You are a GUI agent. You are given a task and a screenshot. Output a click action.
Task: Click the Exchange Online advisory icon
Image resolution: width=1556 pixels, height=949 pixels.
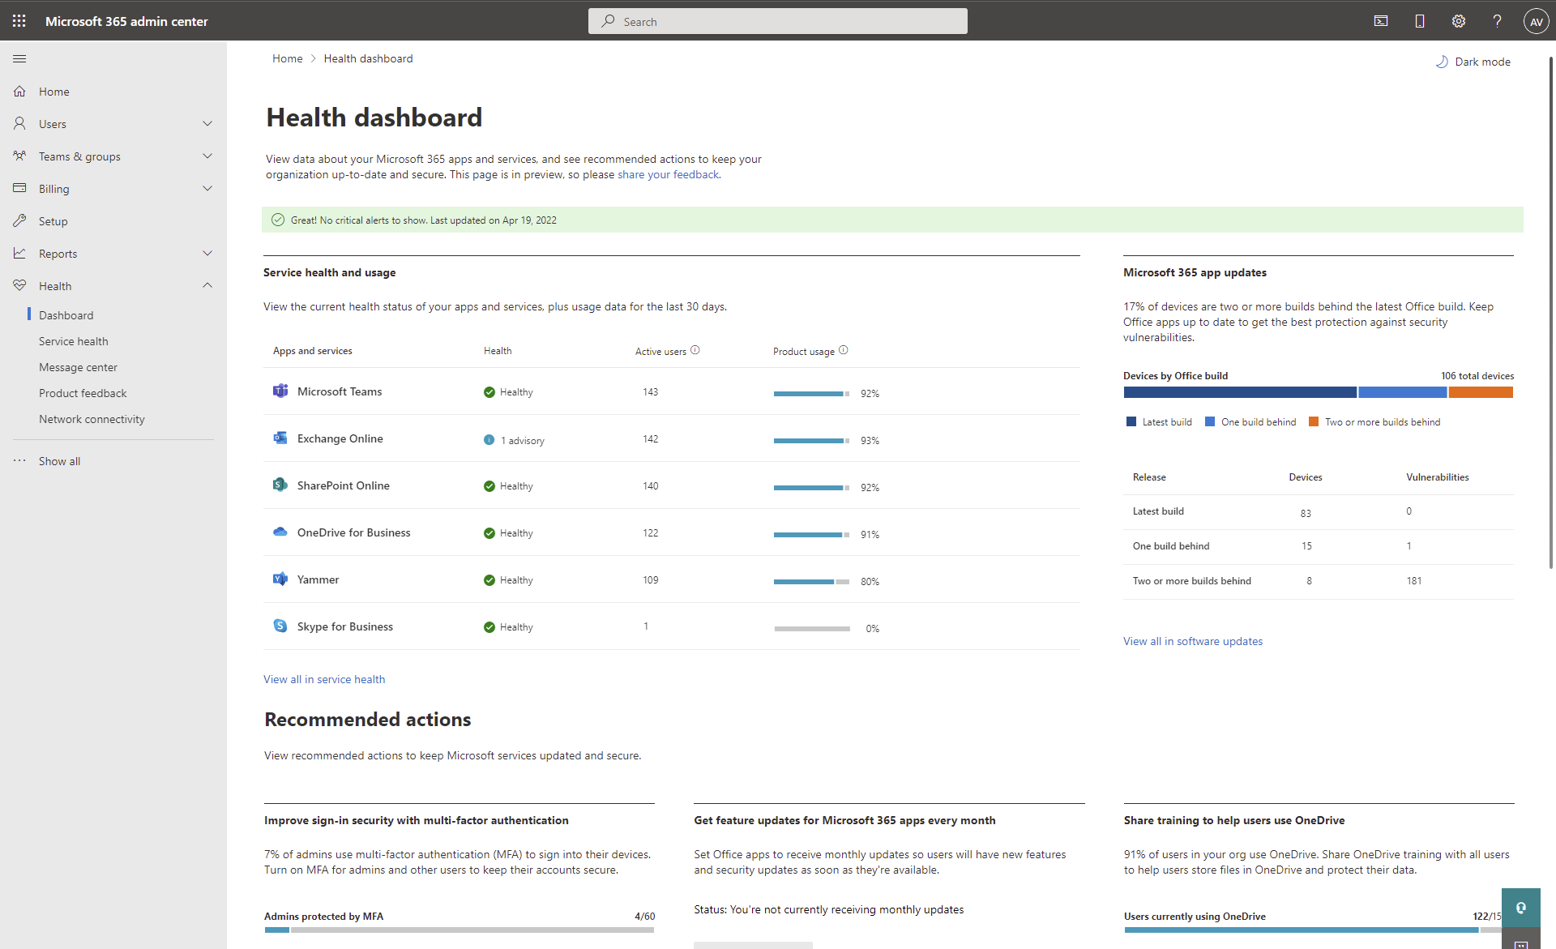point(489,439)
